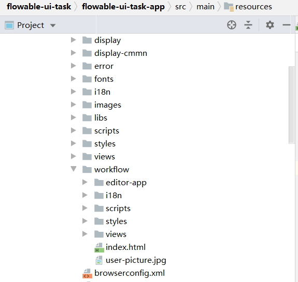Click the src breadcrumb
Image resolution: width=298 pixels, height=282 pixels.
(x=180, y=7)
